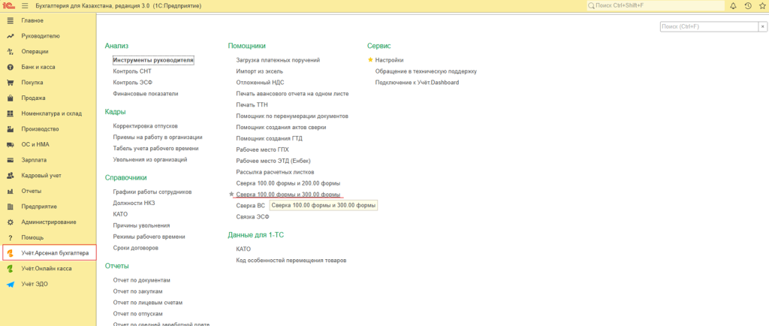Open the hamburger main menu icon
769x326 pixels.
point(25,6)
